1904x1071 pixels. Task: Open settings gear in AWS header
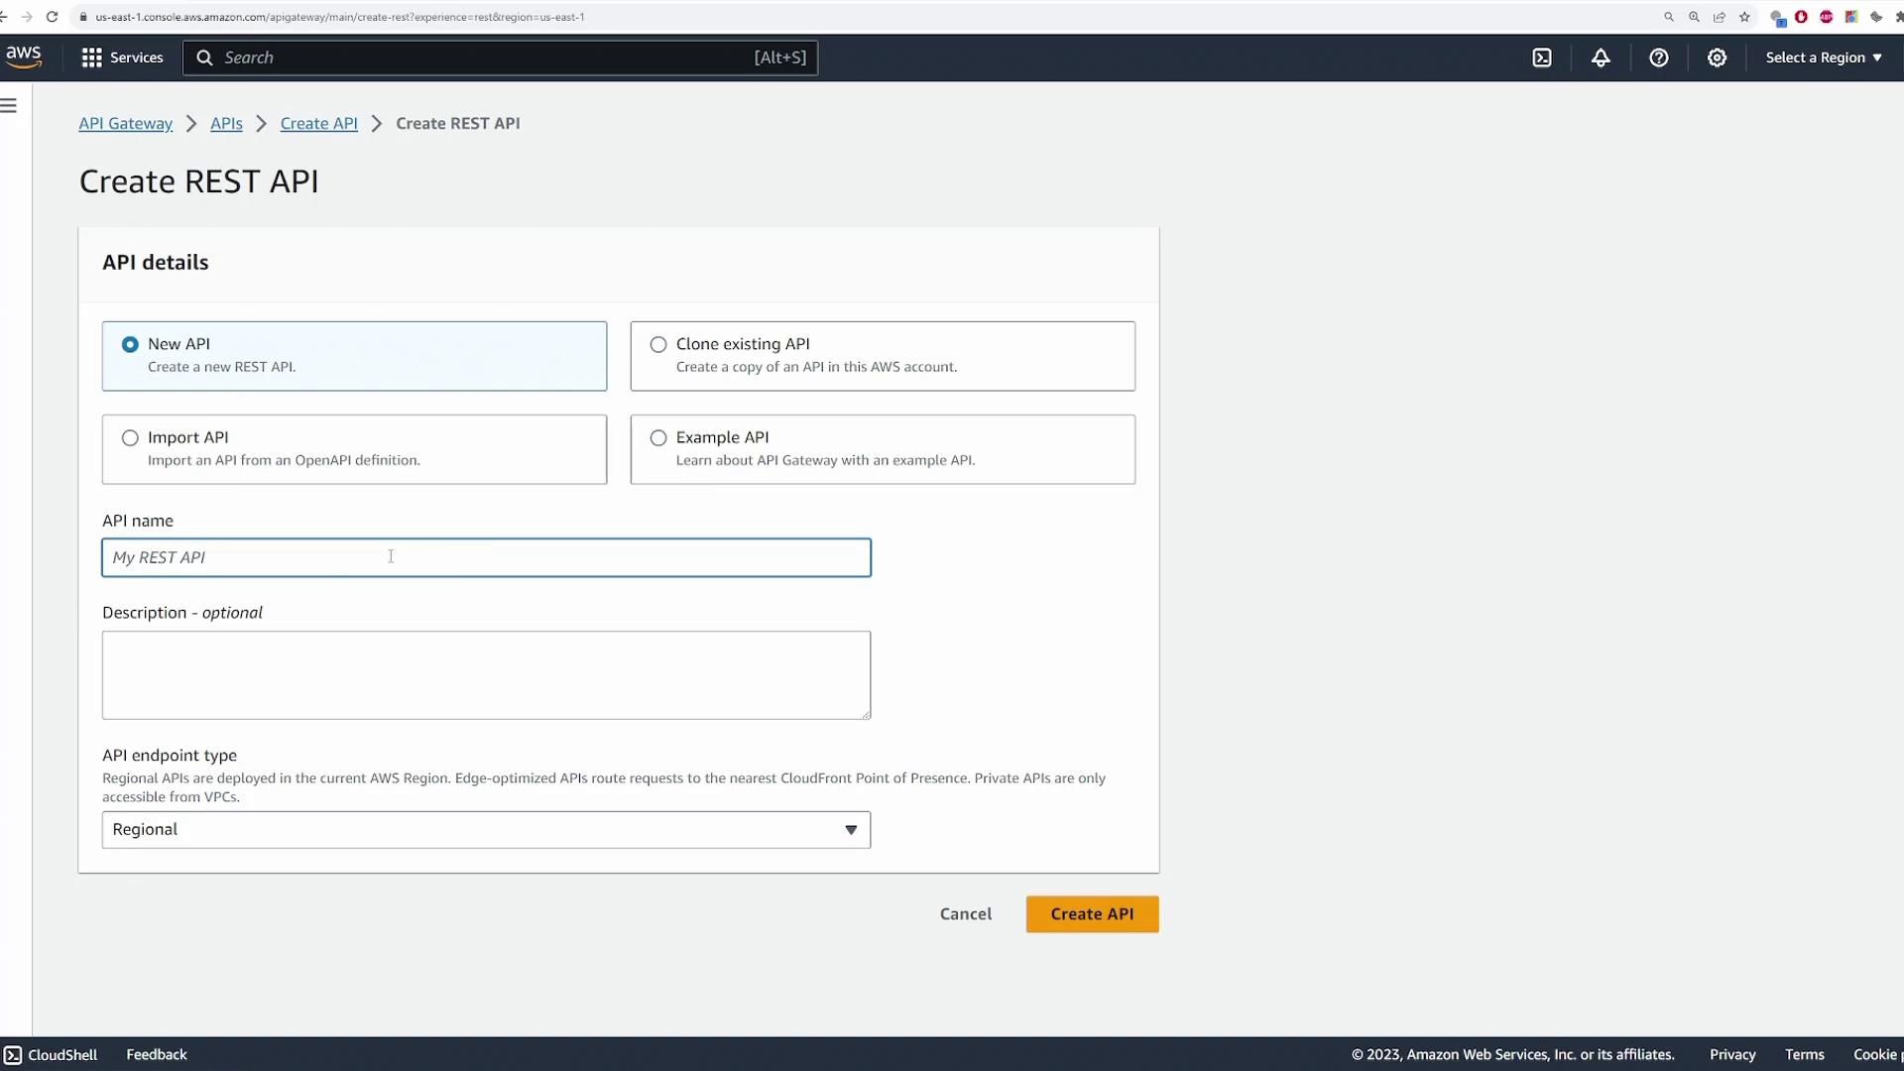pyautogui.click(x=1717, y=58)
